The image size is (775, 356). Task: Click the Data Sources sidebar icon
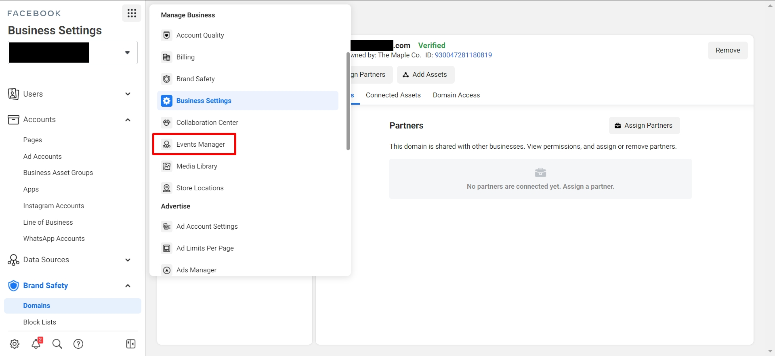point(13,260)
